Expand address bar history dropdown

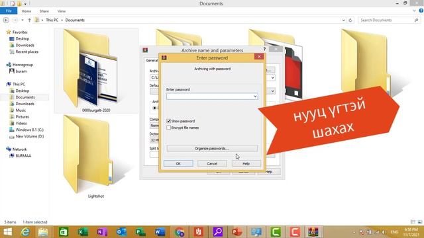(x=343, y=20)
